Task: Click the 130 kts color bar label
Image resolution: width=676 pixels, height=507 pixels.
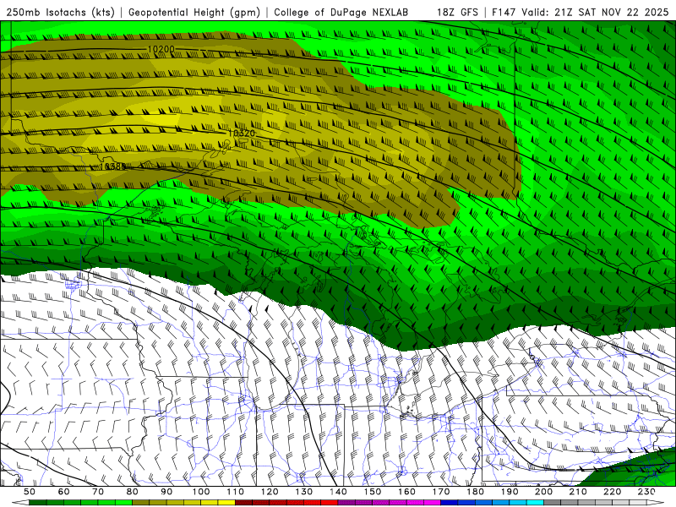Action: [304, 492]
